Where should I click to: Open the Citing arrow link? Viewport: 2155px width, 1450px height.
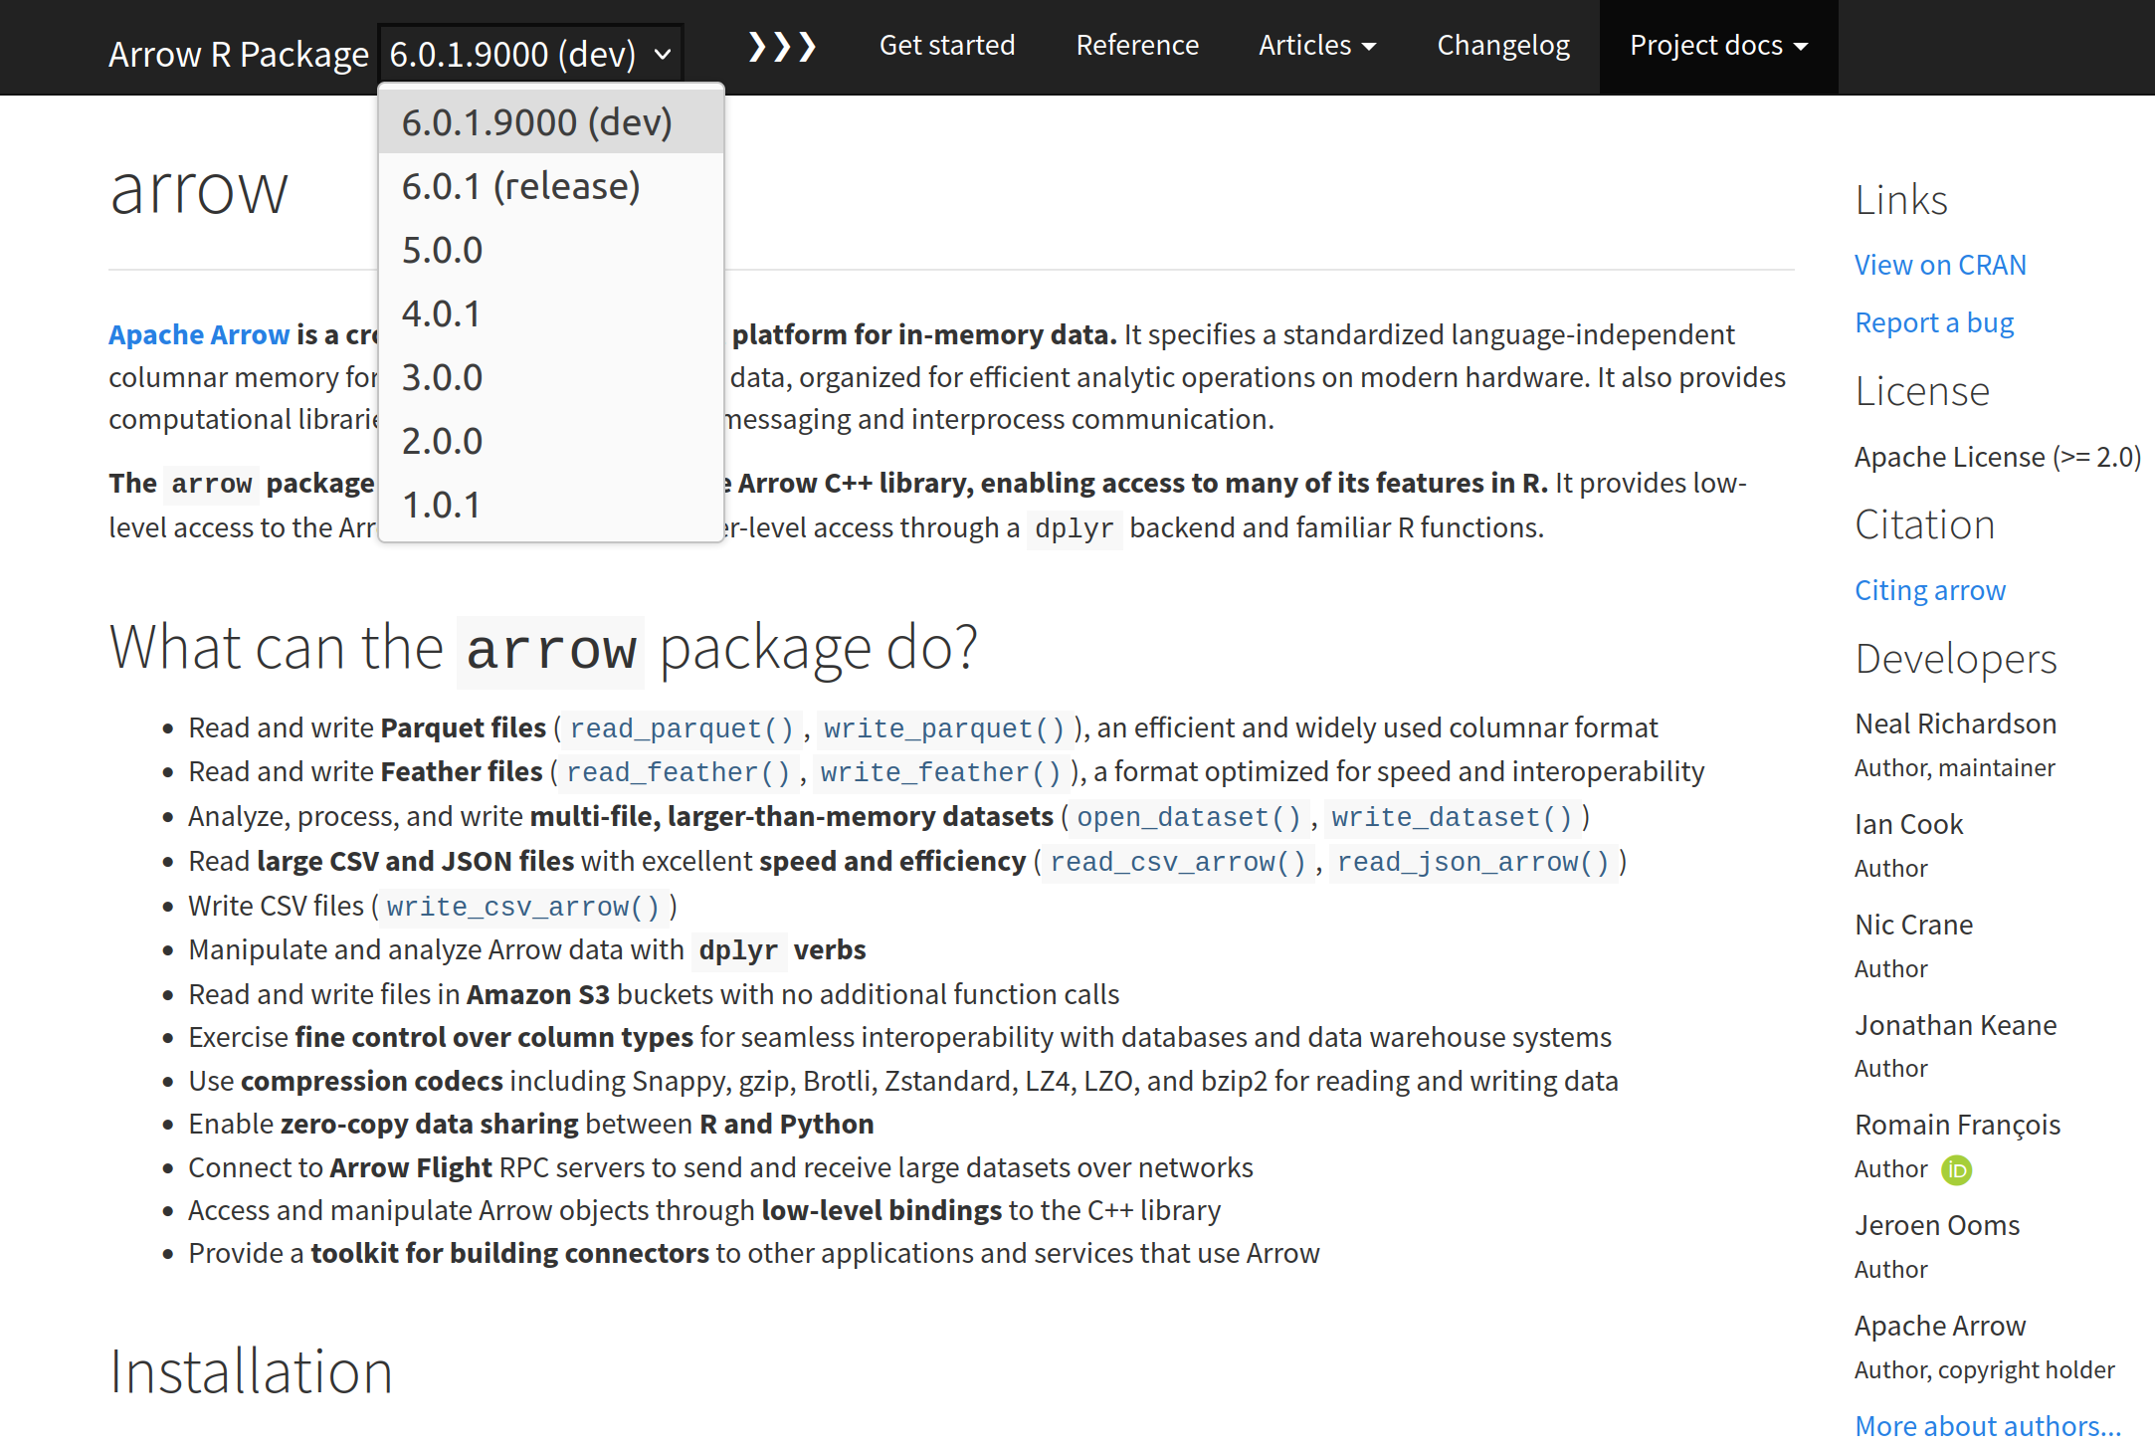point(1930,590)
